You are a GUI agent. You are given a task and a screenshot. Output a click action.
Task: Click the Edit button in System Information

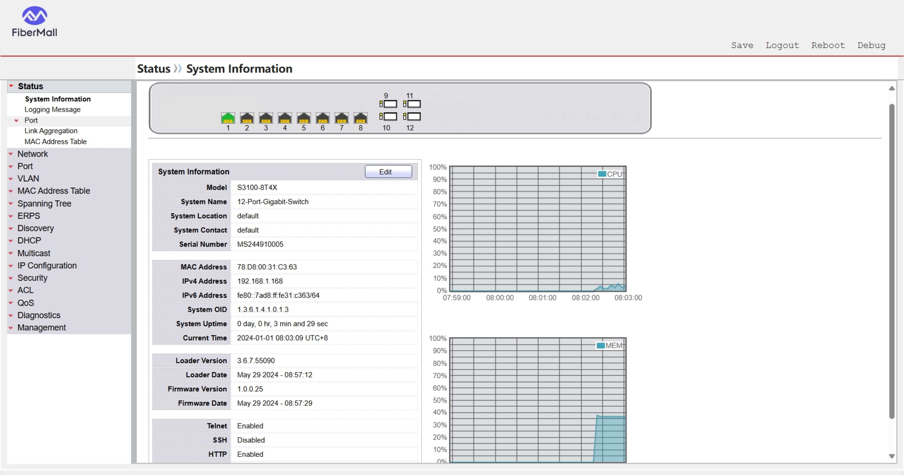click(388, 172)
